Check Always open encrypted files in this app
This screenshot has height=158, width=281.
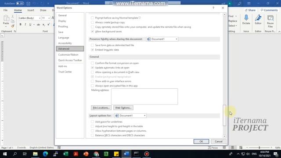pos(92,86)
